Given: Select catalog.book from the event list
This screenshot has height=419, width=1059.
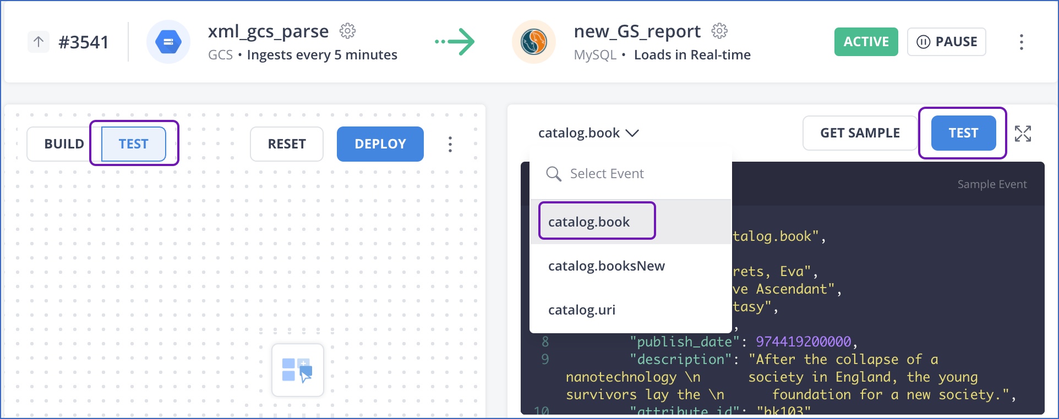Looking at the screenshot, I should click(631, 222).
